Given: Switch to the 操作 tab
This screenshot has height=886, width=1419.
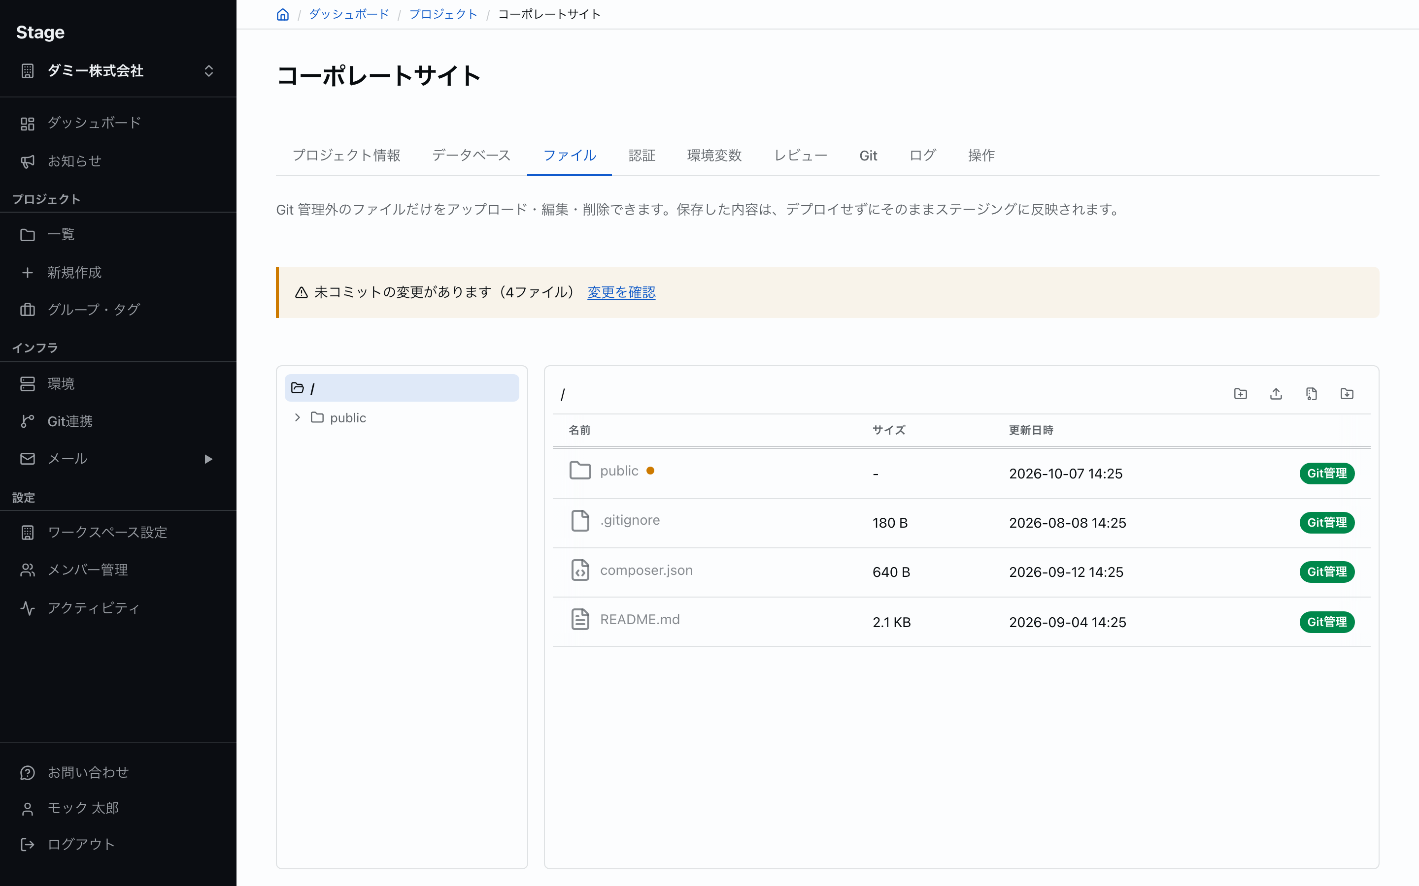Looking at the screenshot, I should point(981,155).
